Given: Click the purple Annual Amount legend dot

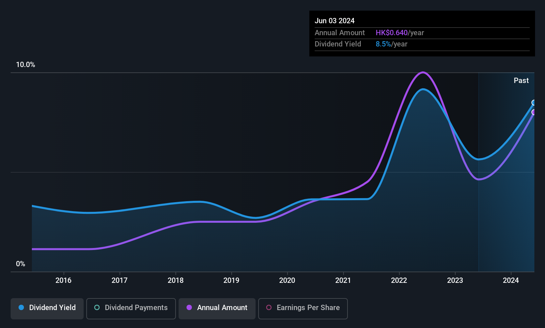Looking at the screenshot, I should pos(189,307).
